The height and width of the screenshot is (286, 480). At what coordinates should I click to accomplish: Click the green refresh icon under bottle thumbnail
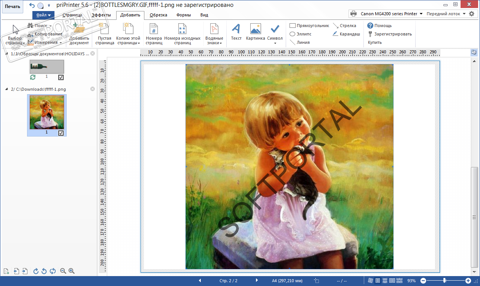pos(33,77)
